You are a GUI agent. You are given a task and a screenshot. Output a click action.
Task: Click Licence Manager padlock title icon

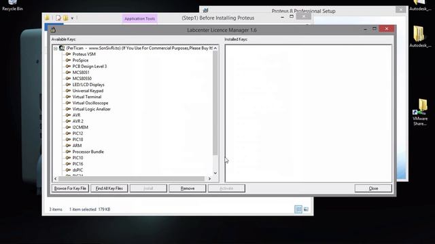[x=53, y=30]
